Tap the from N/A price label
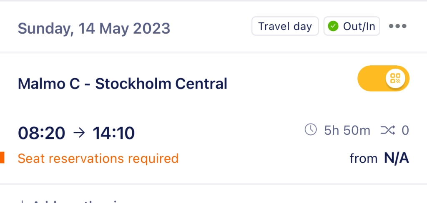Screen dimensions: 427x203 point(379,158)
